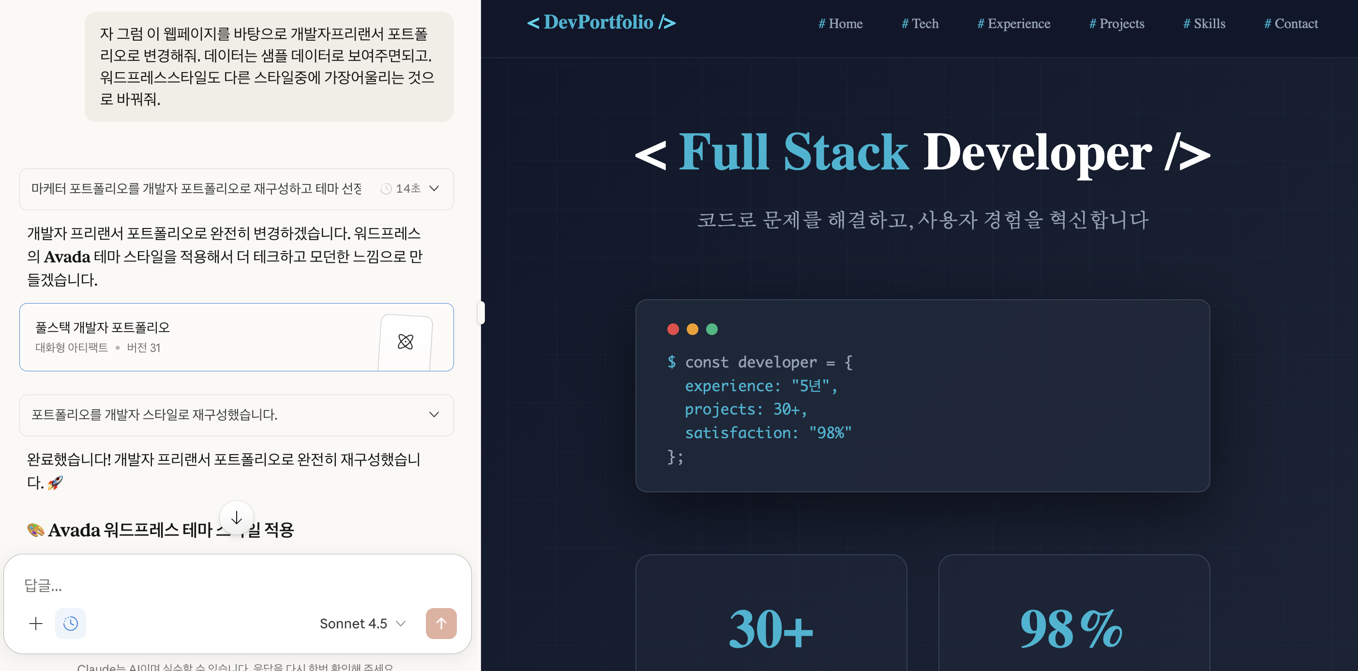This screenshot has width=1358, height=671.
Task: Click the red window dot in code card
Action: click(x=673, y=329)
